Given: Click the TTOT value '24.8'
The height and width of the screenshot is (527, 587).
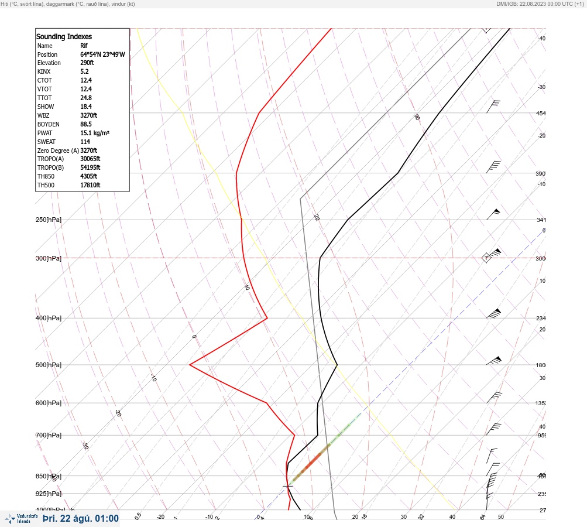Looking at the screenshot, I should 85,98.
